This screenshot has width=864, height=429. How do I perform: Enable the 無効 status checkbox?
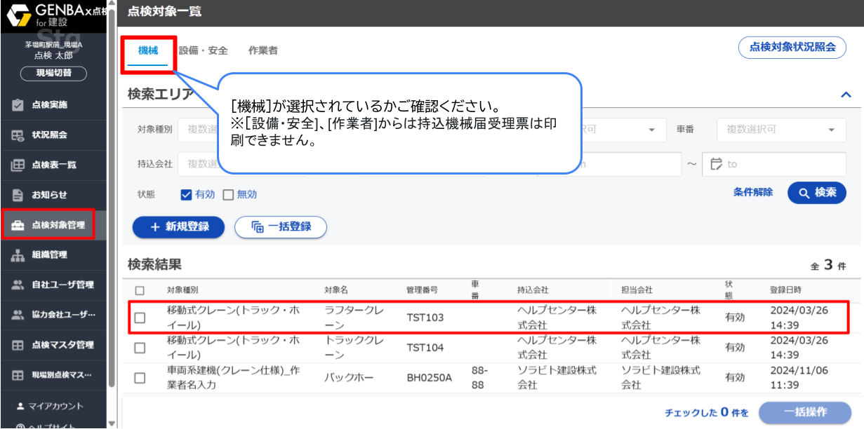pyautogui.click(x=228, y=195)
